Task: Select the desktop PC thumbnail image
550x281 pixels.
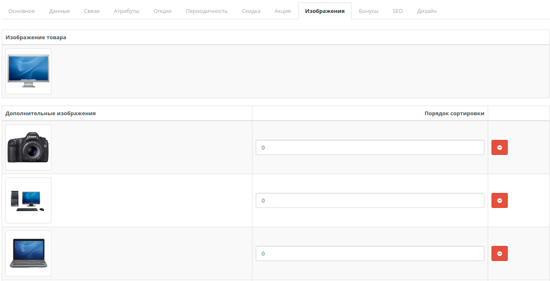Action: pos(28,200)
